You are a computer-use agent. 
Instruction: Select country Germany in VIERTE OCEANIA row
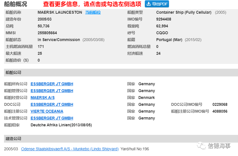[147, 111]
